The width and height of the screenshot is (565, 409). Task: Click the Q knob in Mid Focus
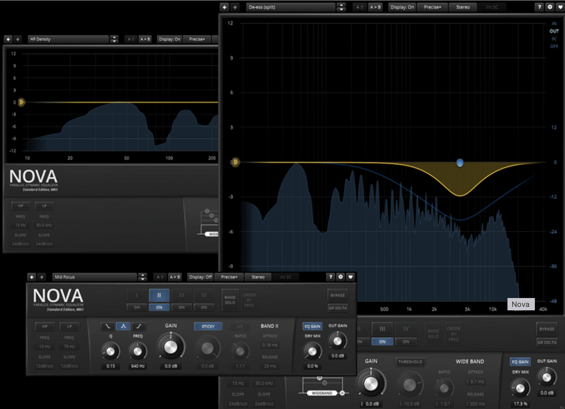(x=111, y=351)
